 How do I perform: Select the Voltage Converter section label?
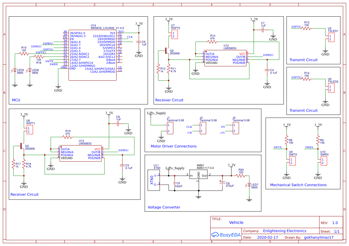click(x=164, y=207)
